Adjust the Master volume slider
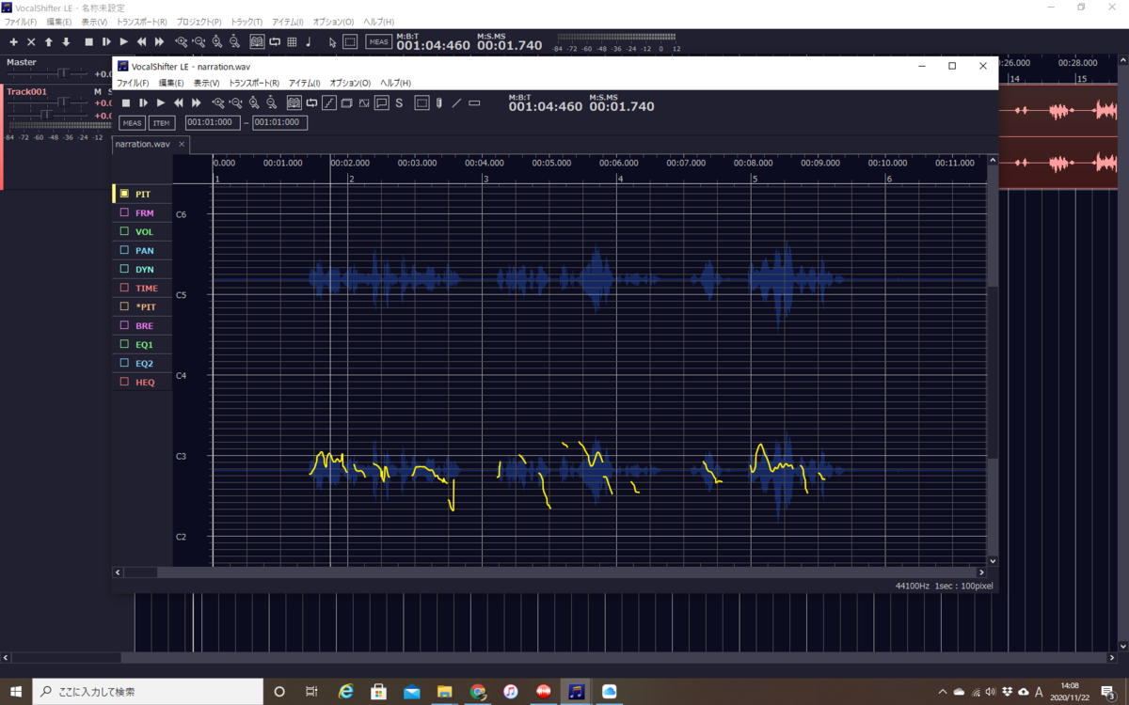Image resolution: width=1129 pixels, height=705 pixels. pyautogui.click(x=63, y=73)
